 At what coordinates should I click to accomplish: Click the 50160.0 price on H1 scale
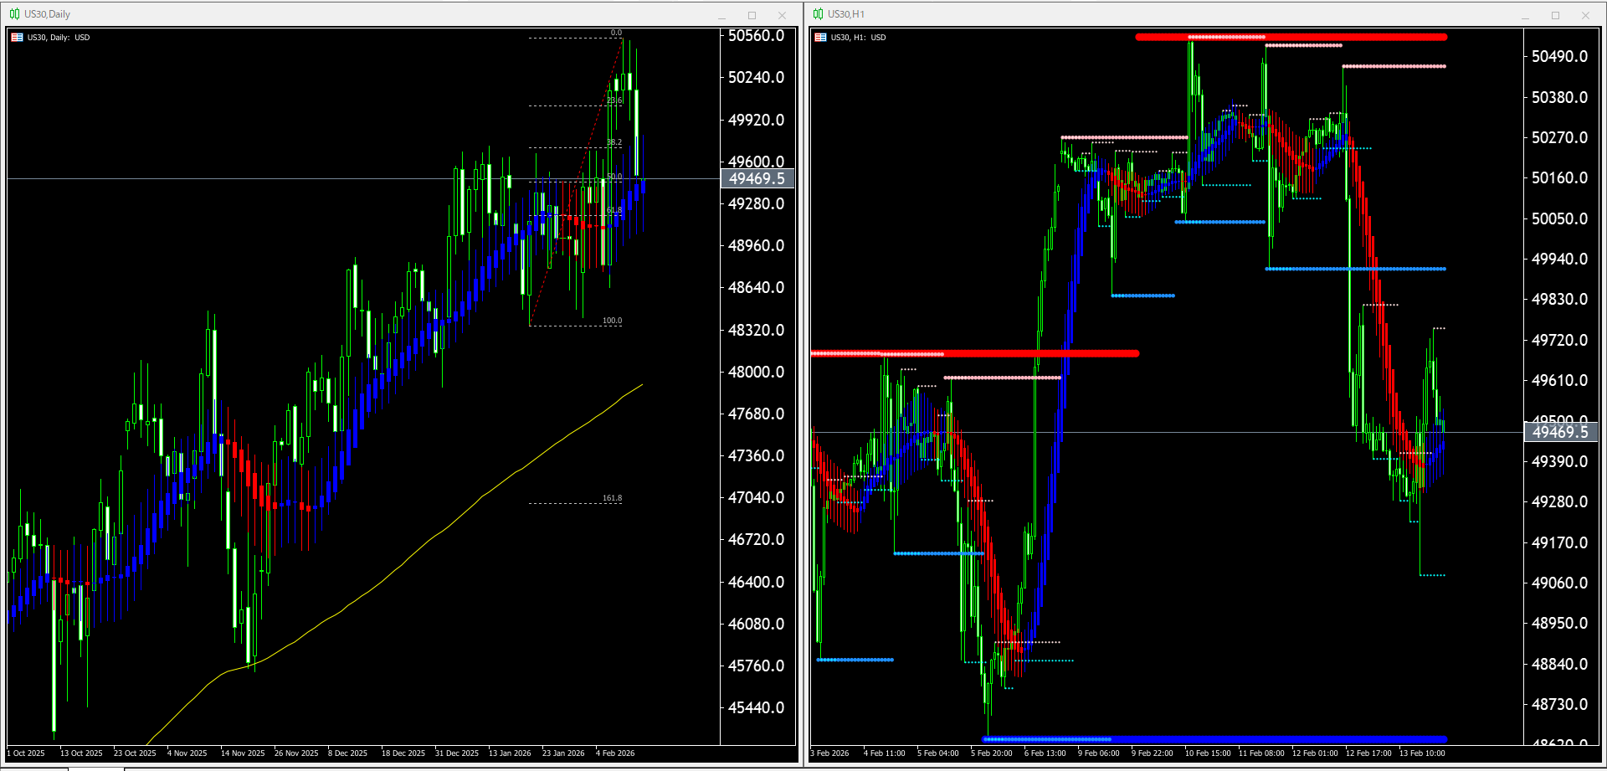click(x=1560, y=177)
